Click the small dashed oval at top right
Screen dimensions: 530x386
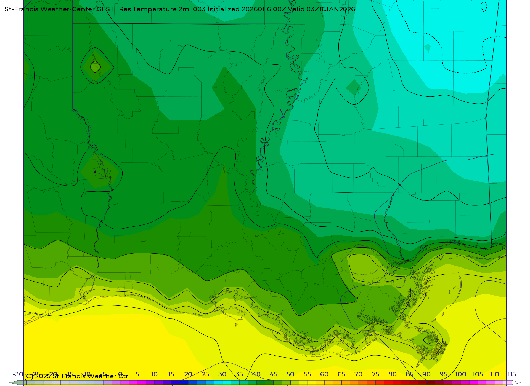click(484, 7)
